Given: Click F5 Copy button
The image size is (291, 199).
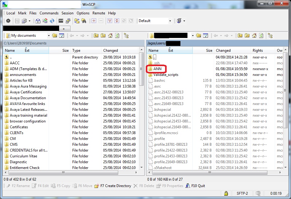Looking at the screenshot, I should (x=61, y=186).
